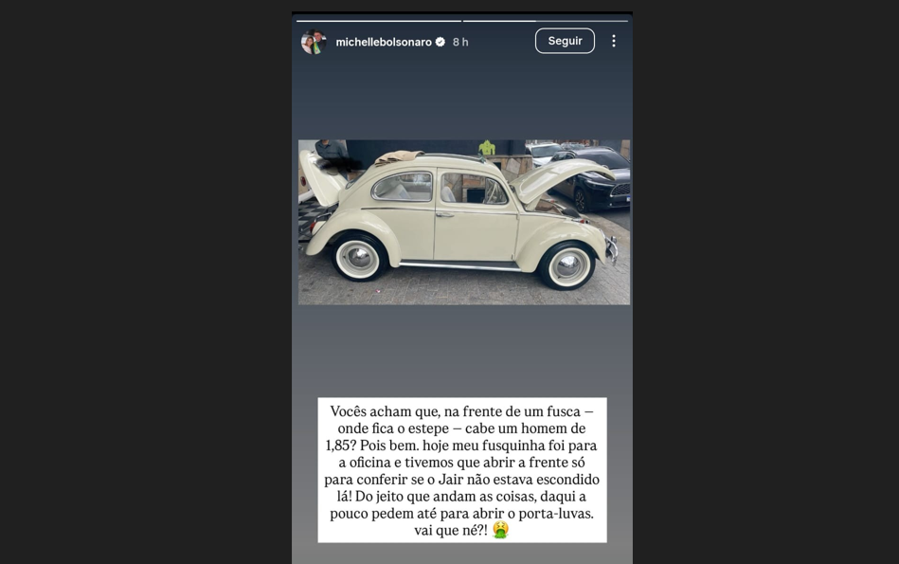Click the Beetle's raised front hood
Screen dimensions: 899x564
point(553,179)
